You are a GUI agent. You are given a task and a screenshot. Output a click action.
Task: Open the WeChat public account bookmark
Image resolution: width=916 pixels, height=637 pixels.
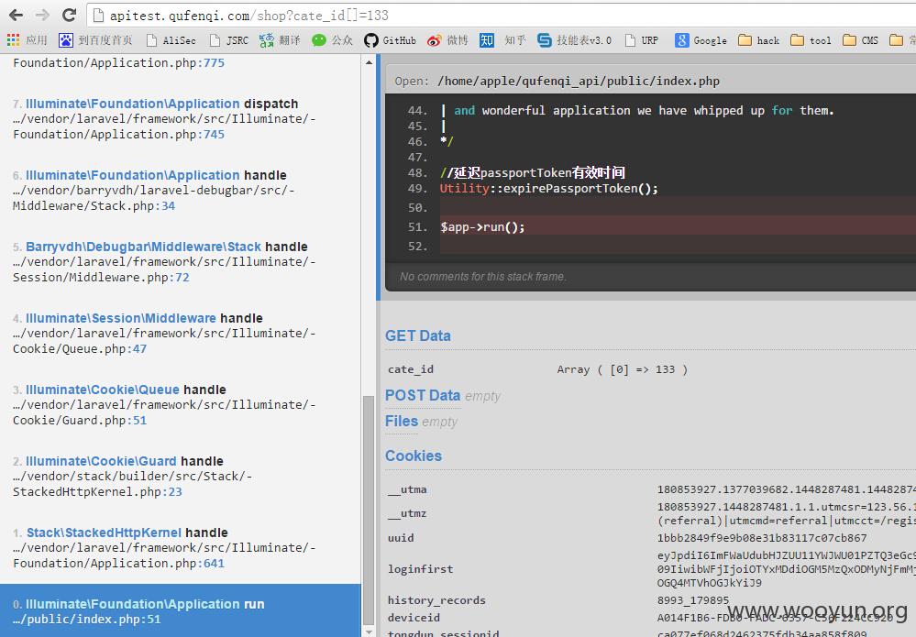[333, 40]
